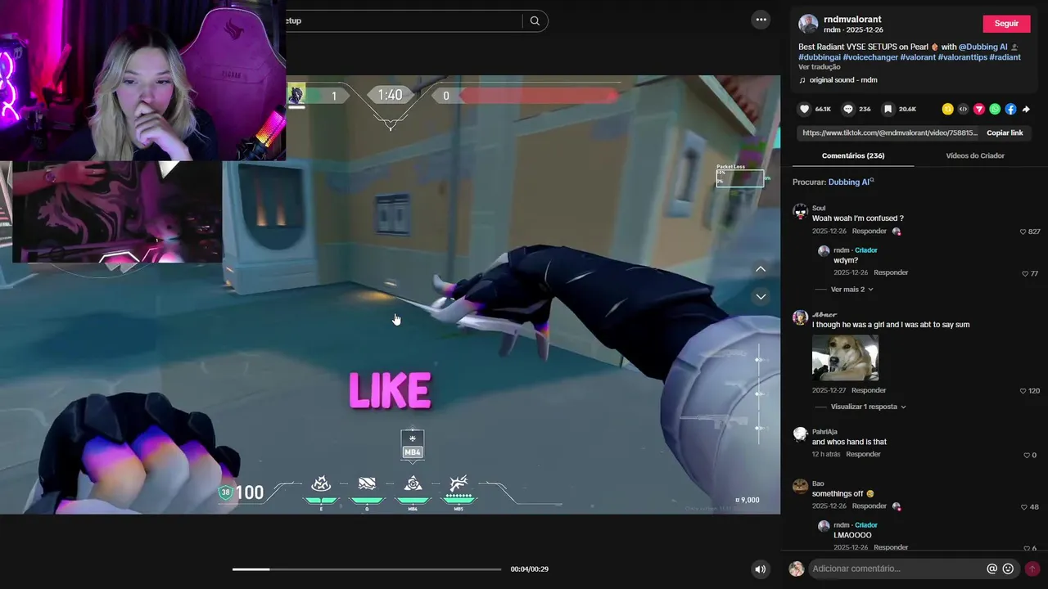Screen dimensions: 1048x589
Task: Click the yellow repost icon
Action: pyautogui.click(x=947, y=109)
